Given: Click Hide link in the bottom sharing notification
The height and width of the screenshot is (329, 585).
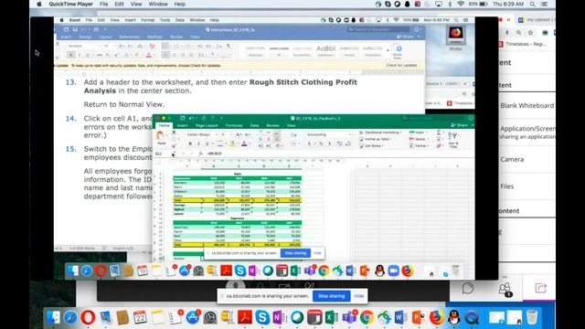Looking at the screenshot, I should point(359,296).
